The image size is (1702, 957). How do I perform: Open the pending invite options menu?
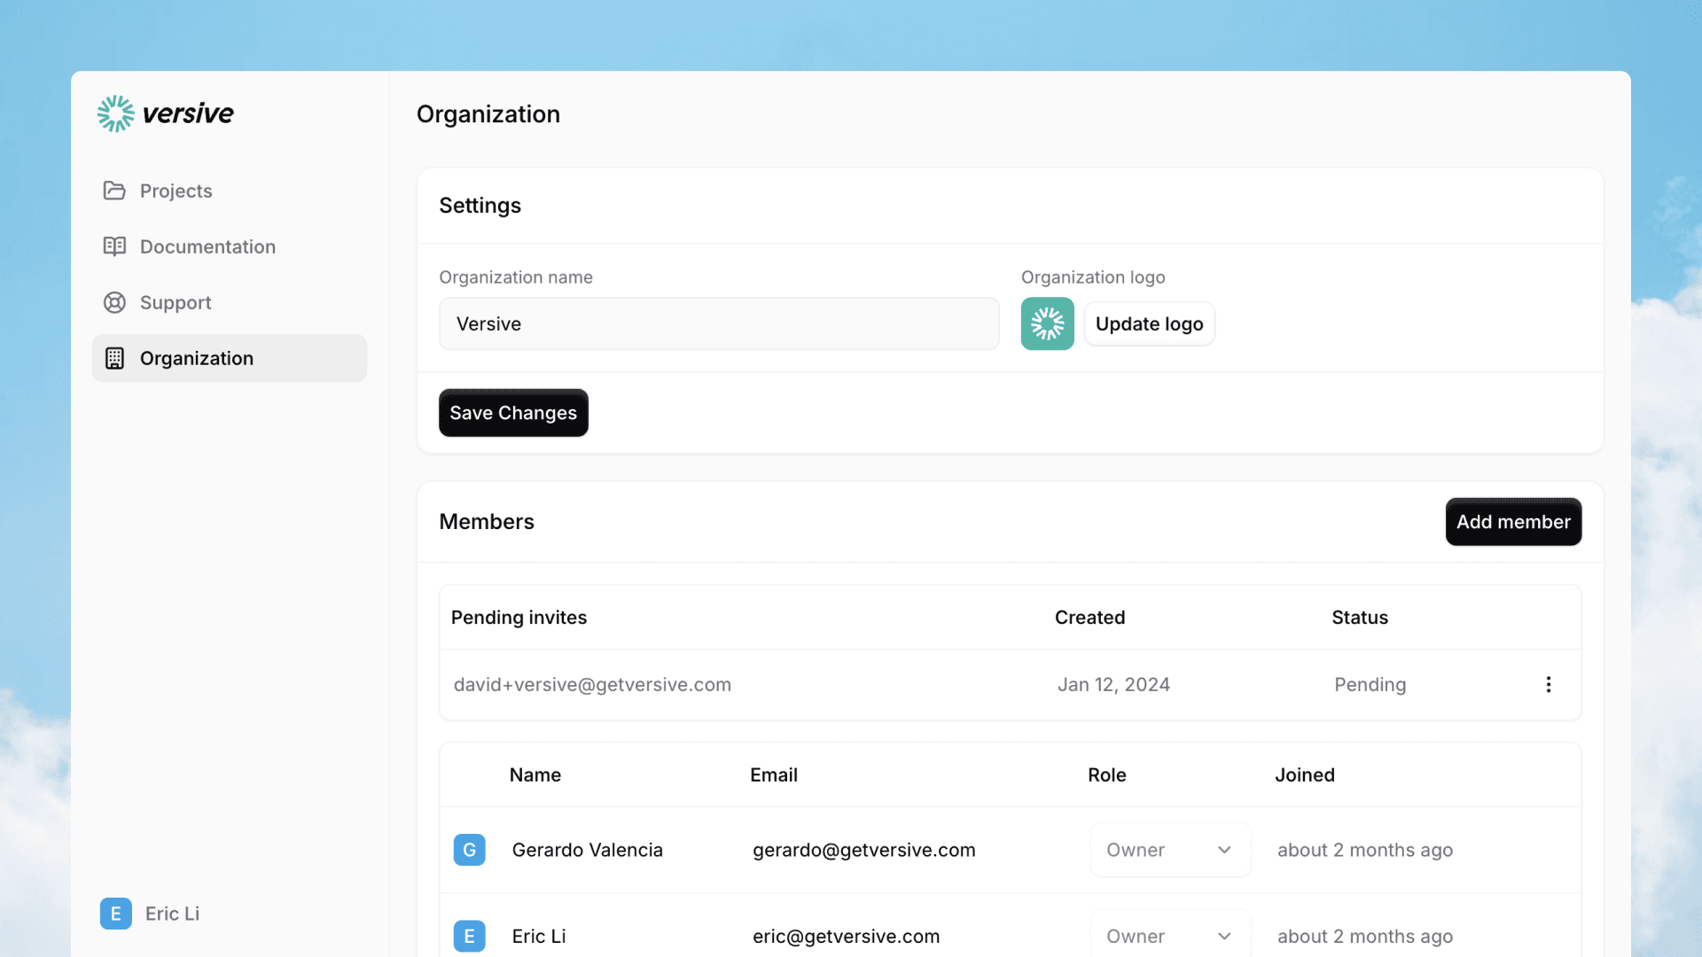click(x=1549, y=684)
